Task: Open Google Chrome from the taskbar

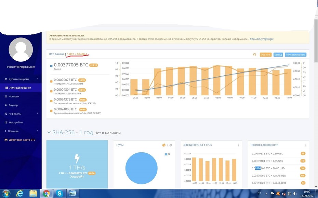Action: [x=46, y=194]
